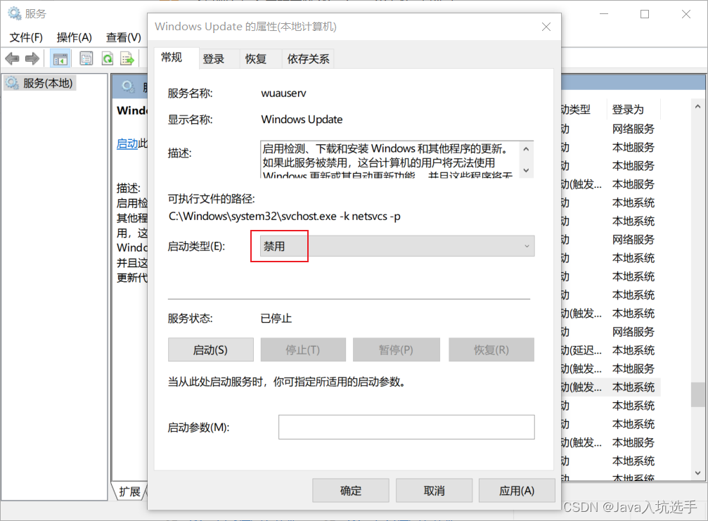Switch to the 扩展 tab at bottom
The height and width of the screenshot is (521, 708).
point(129,491)
